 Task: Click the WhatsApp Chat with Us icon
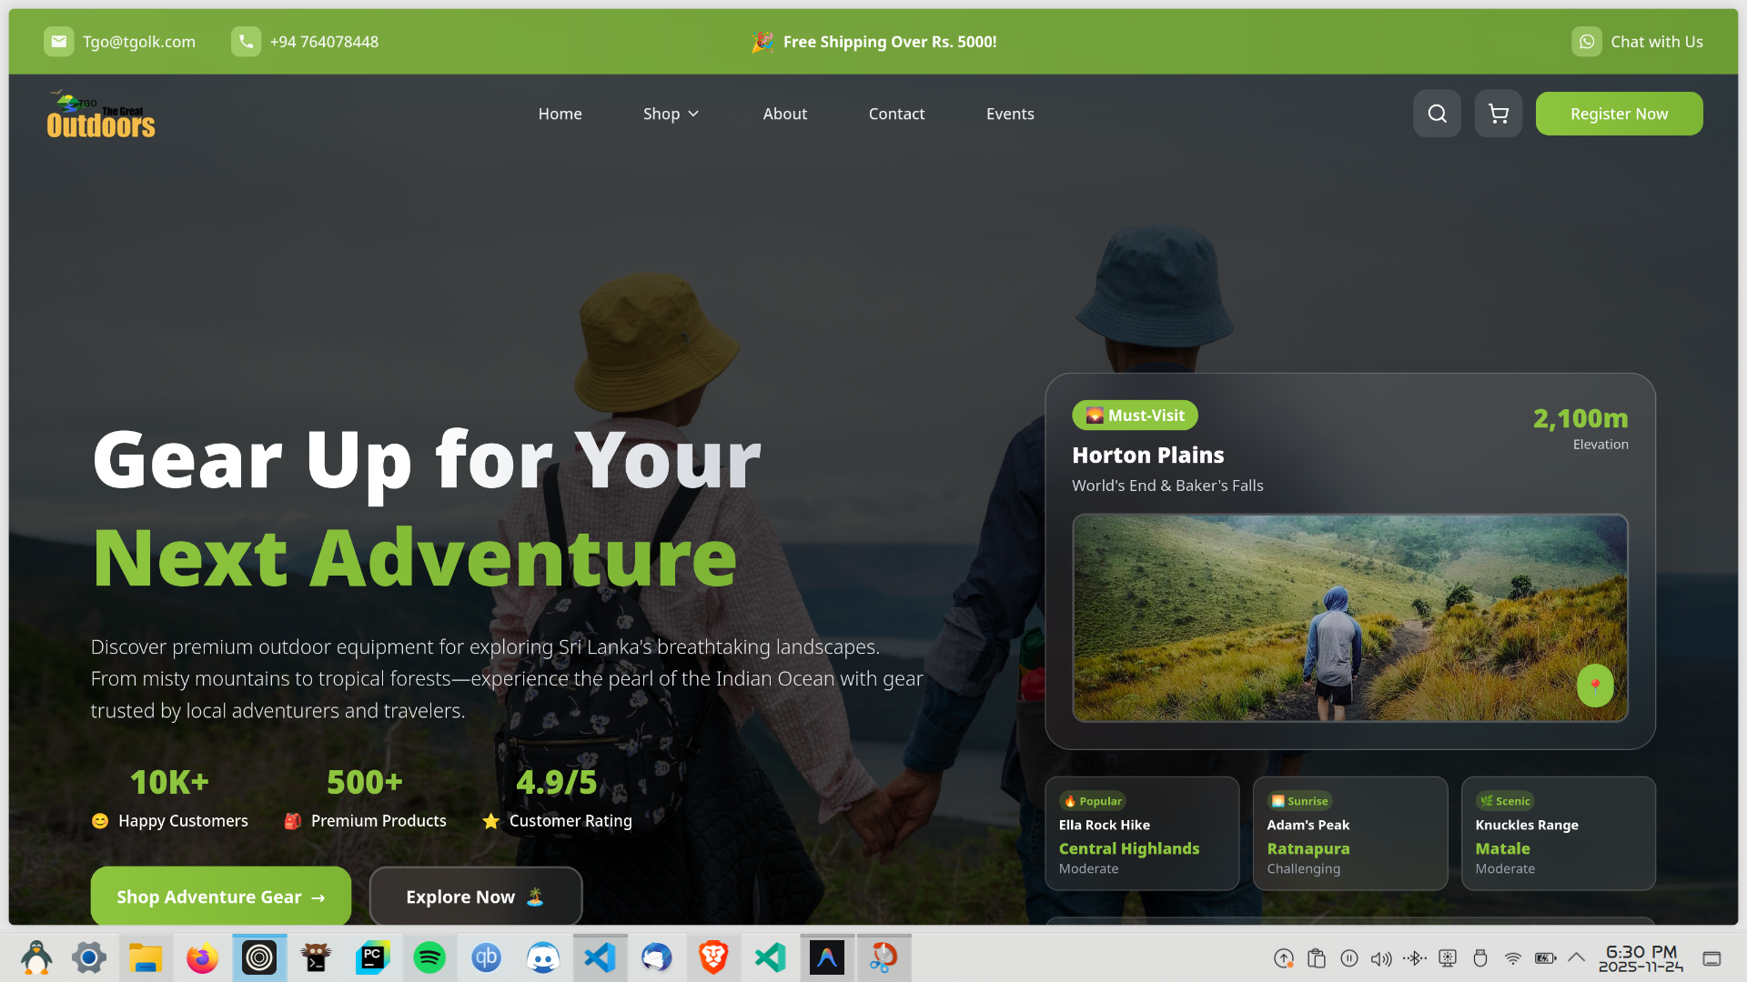coord(1587,41)
